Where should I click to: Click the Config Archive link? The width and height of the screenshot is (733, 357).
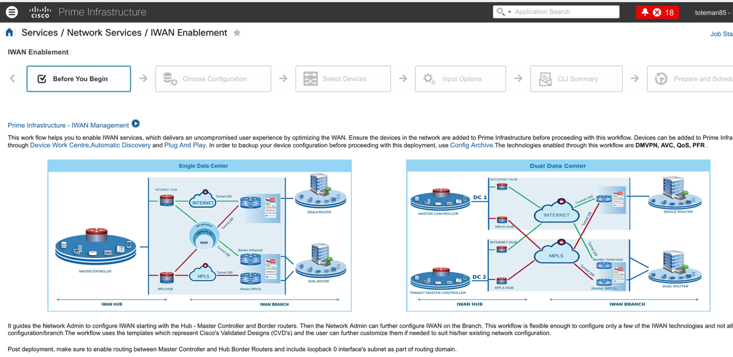click(471, 145)
